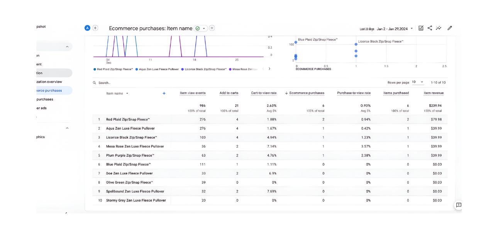Share this report using the share icon

pyautogui.click(x=430, y=28)
